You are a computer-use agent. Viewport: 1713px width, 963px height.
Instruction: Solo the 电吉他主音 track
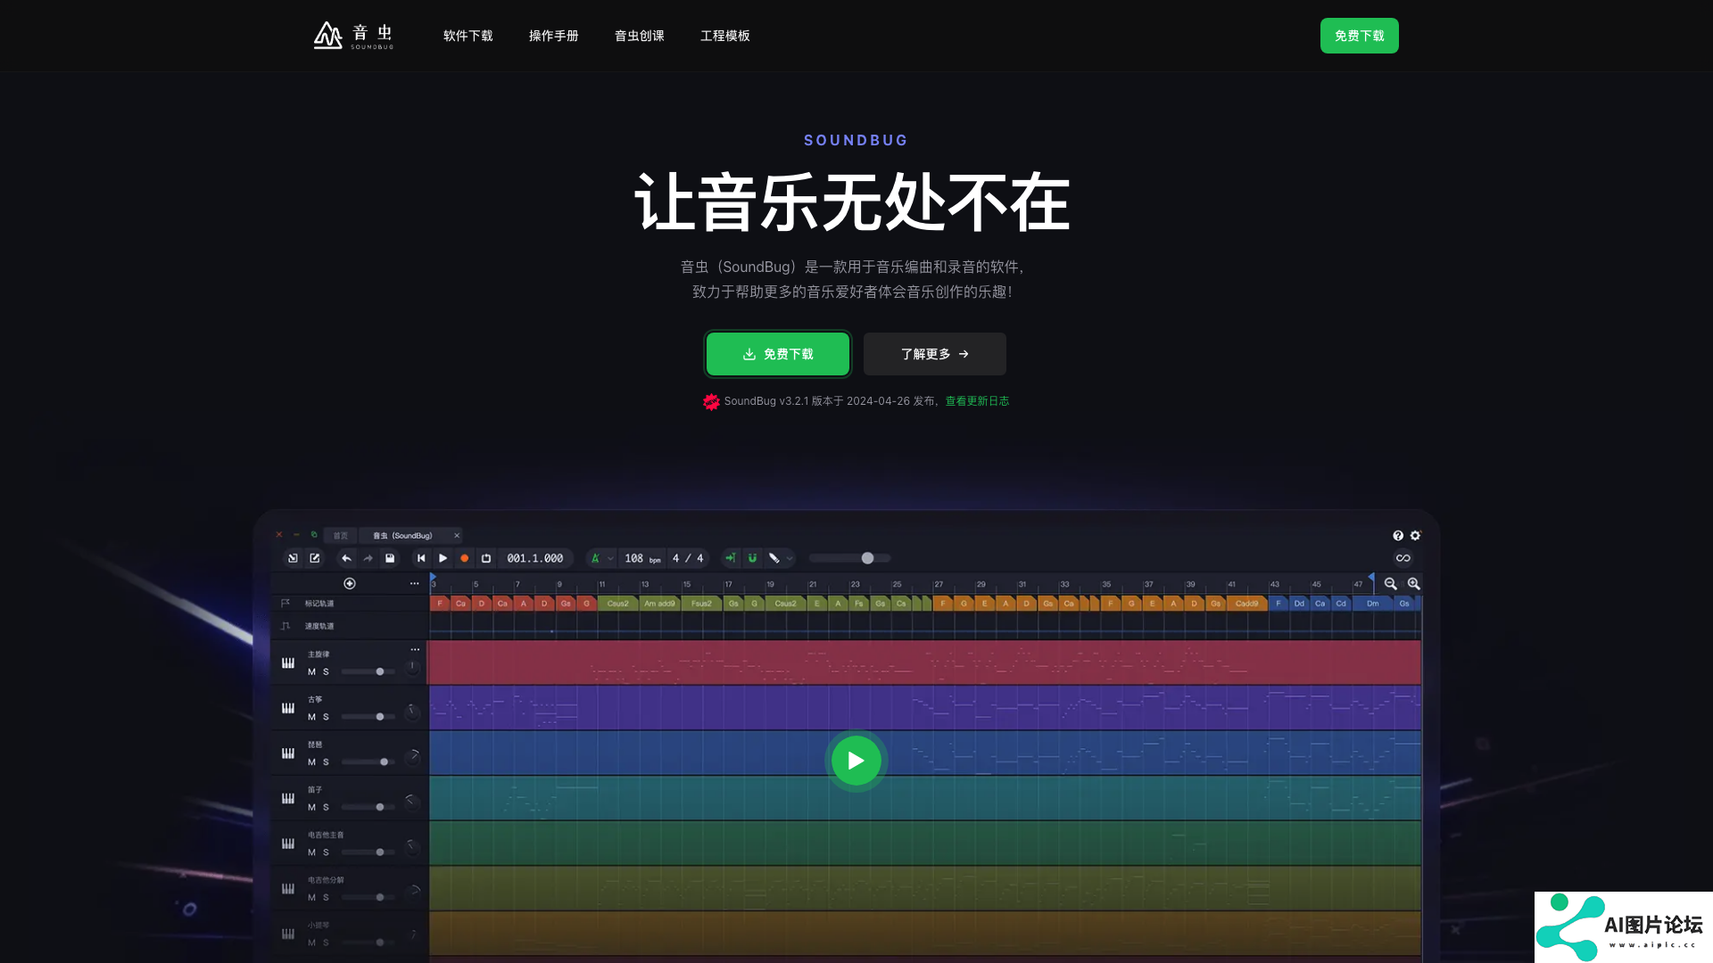(326, 852)
